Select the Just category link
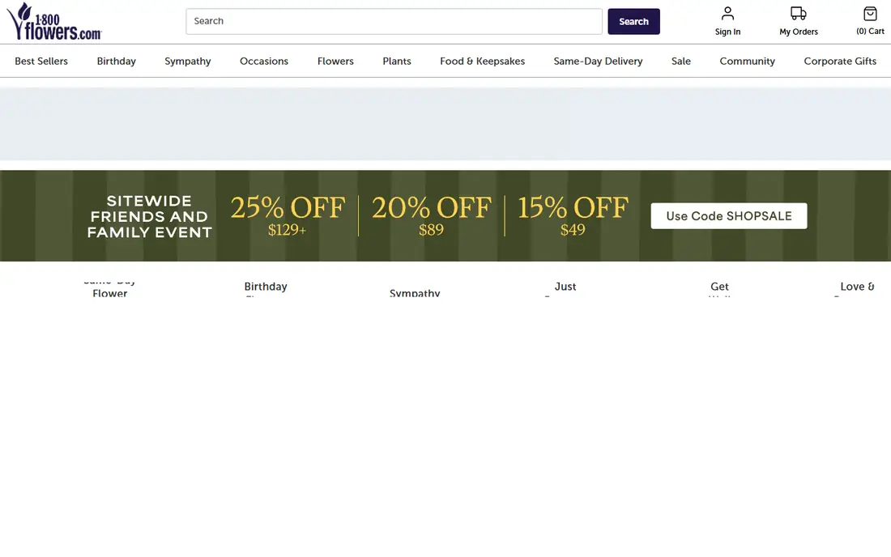 click(x=565, y=288)
